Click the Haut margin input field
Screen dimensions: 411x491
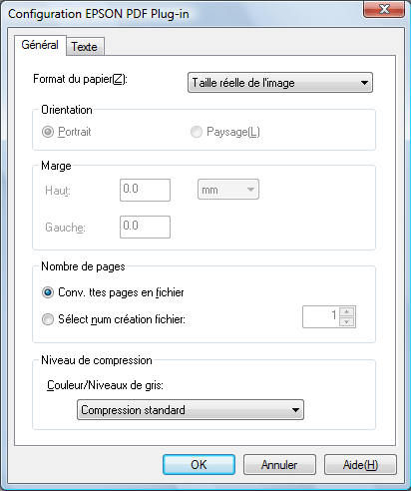145,190
